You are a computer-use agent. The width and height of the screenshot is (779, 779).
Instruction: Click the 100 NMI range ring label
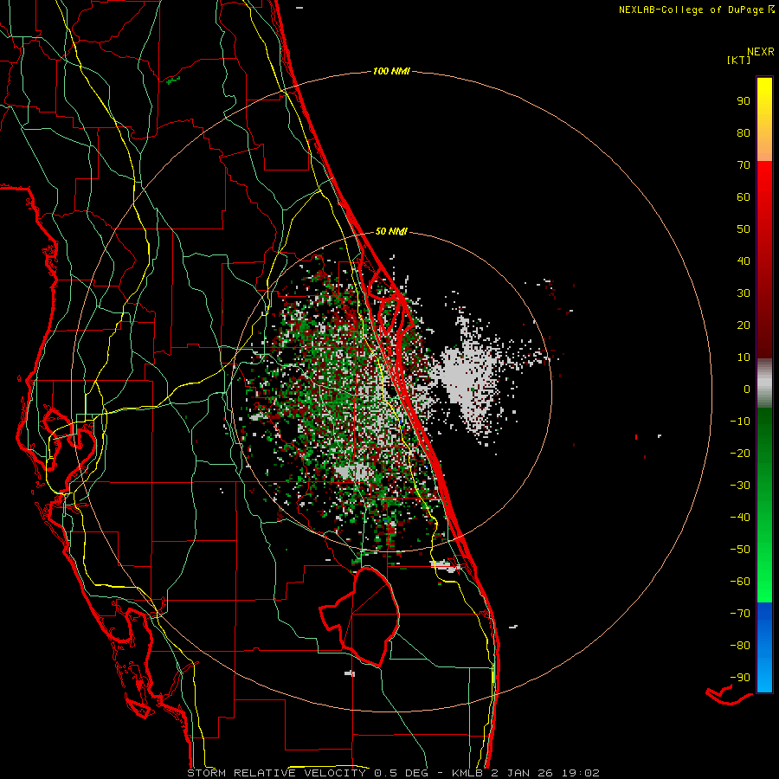pyautogui.click(x=391, y=72)
